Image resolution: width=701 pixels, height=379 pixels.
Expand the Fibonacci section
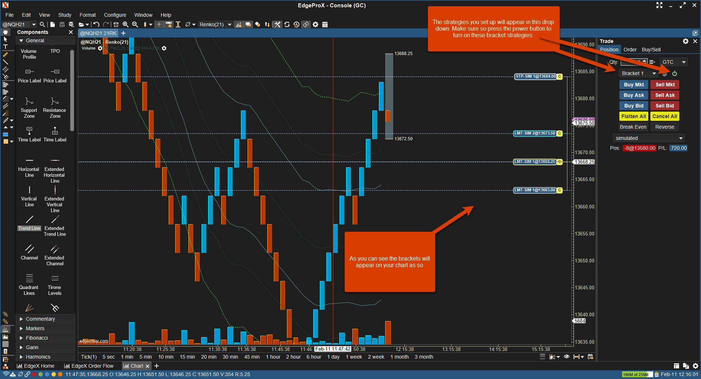pos(46,338)
